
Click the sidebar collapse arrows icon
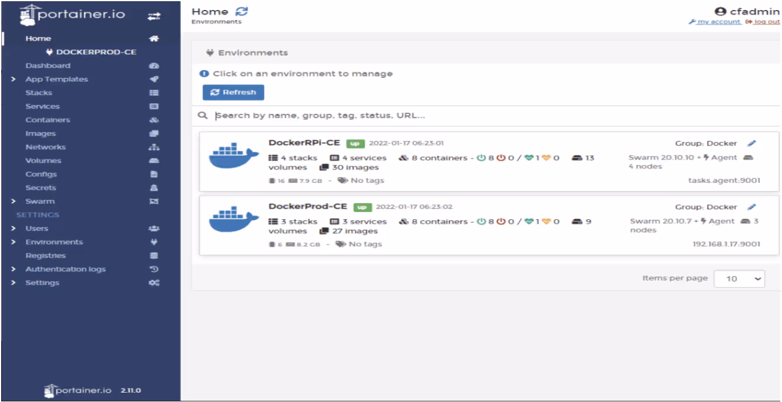[154, 17]
